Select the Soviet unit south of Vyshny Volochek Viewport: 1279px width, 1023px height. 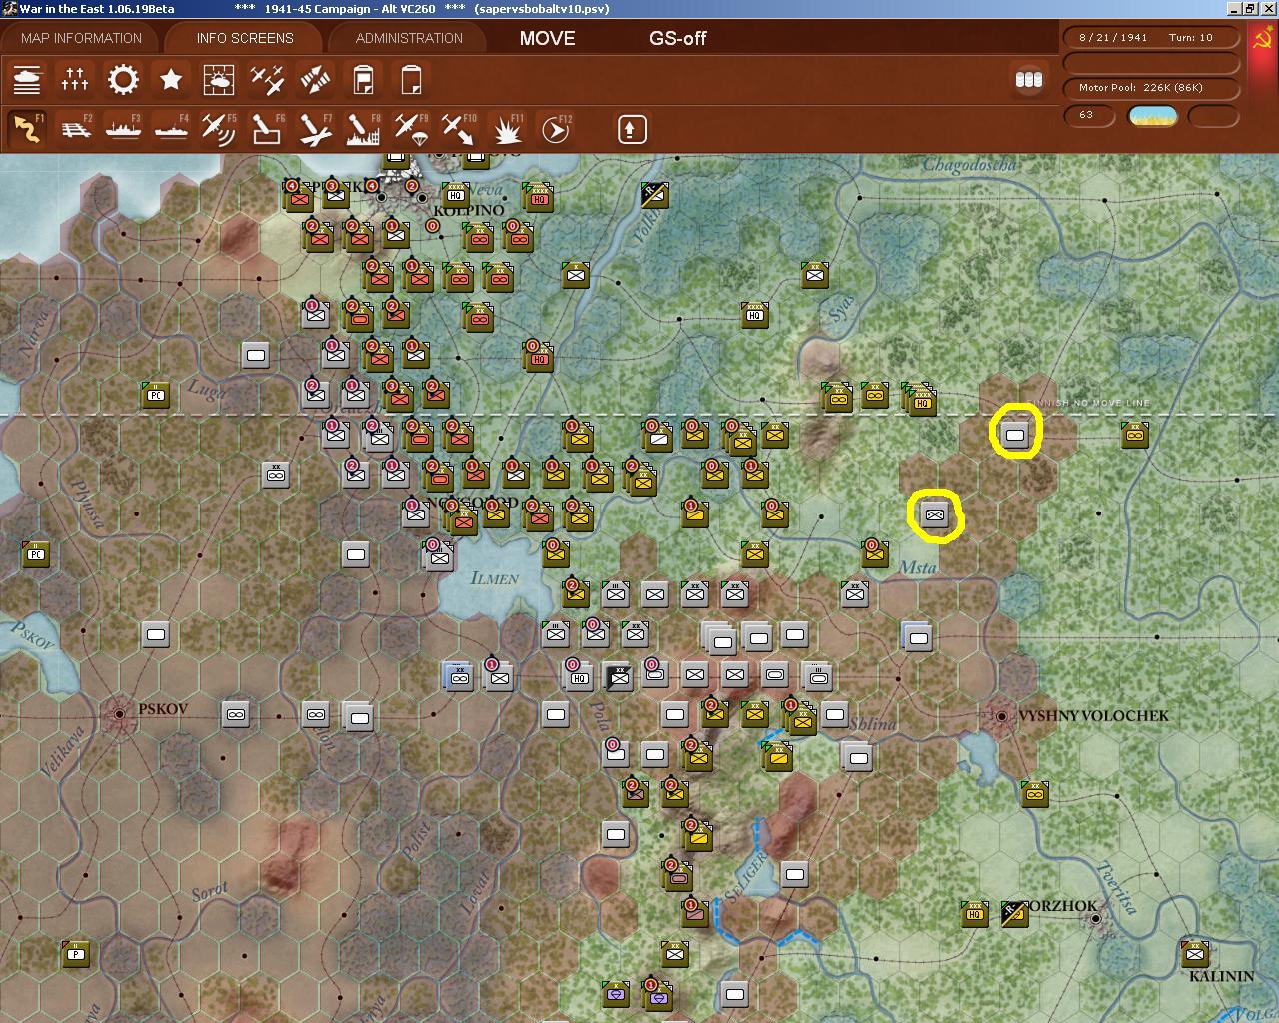(1035, 793)
